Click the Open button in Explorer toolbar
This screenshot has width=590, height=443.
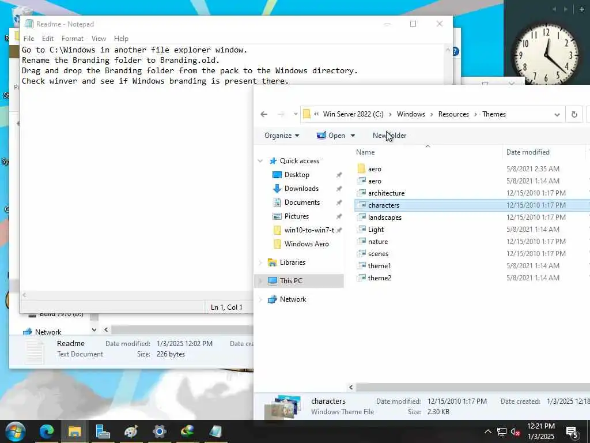coord(331,136)
